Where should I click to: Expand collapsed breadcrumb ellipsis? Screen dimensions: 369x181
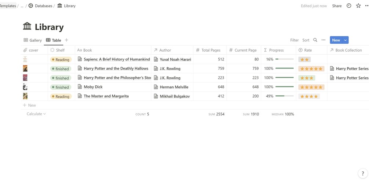[22, 6]
